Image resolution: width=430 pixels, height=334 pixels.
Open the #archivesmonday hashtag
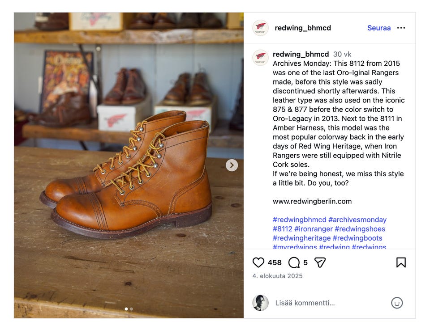[357, 220]
